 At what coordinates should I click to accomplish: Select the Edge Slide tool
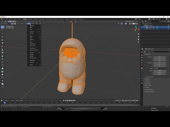2,78
